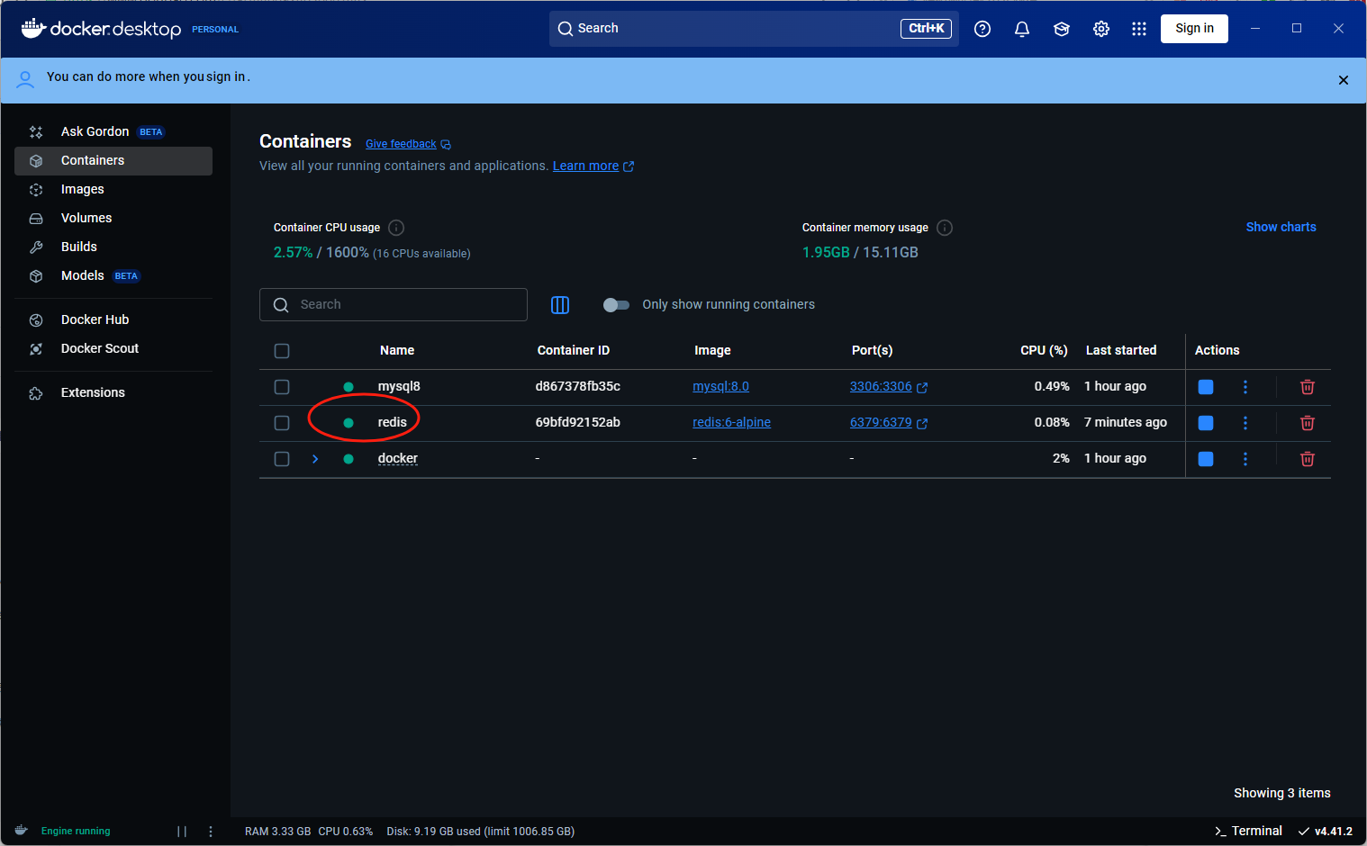The width and height of the screenshot is (1367, 846).
Task: Open the redis:6-alpine image link
Action: (731, 422)
